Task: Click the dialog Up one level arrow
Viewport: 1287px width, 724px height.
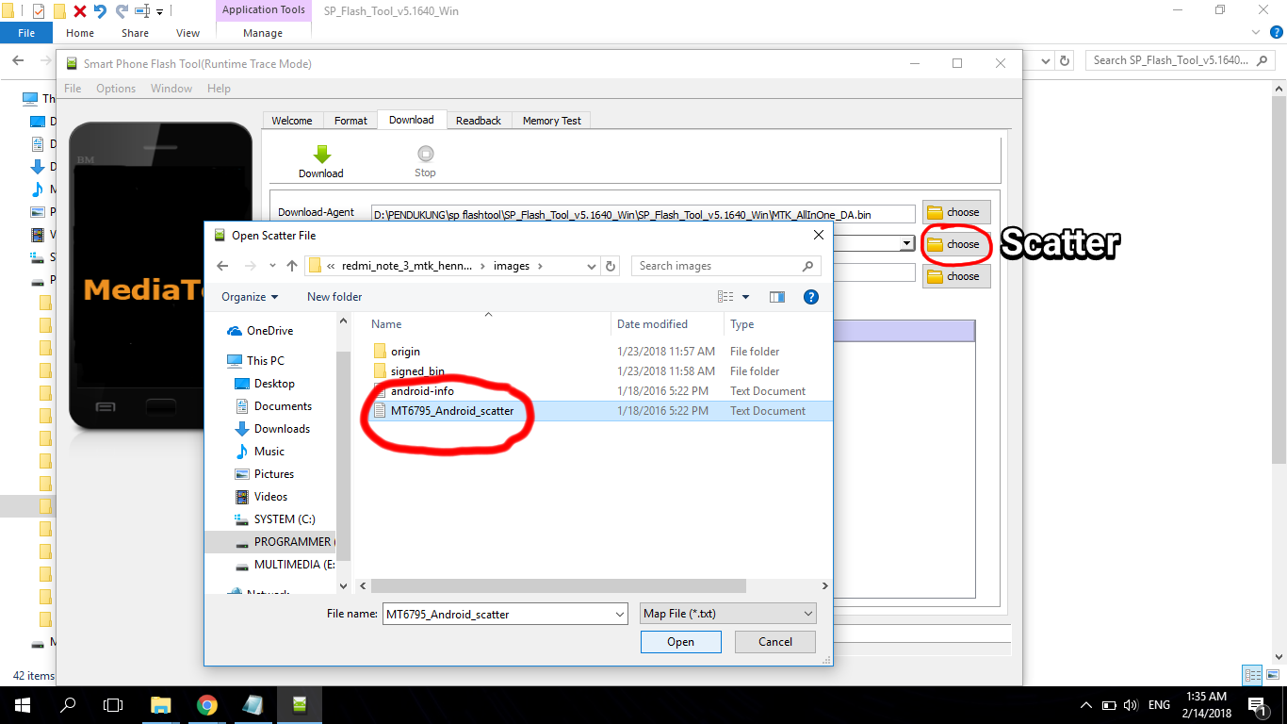Action: (292, 266)
